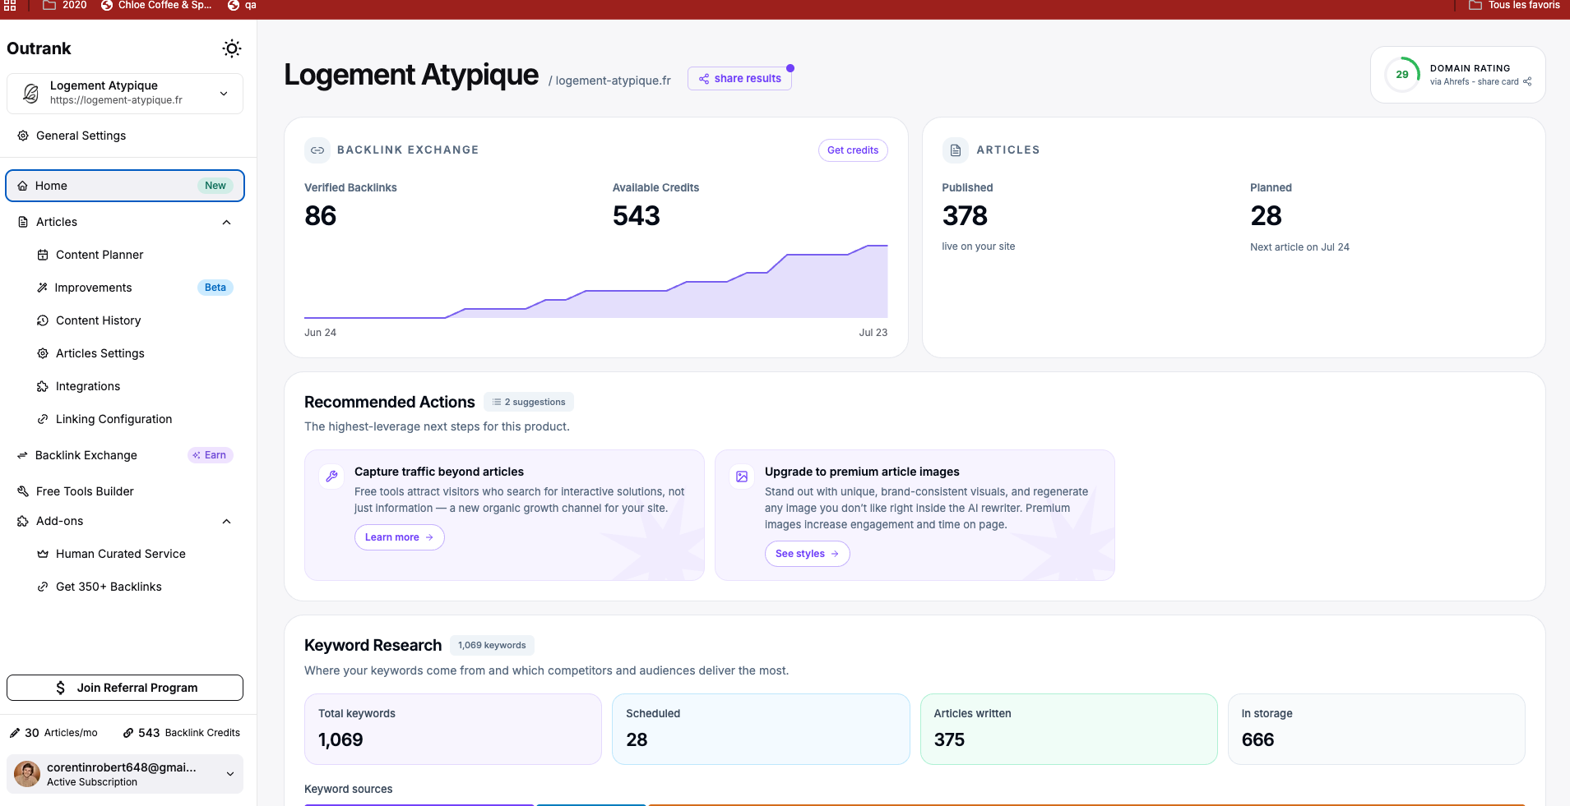Click the Get credits button
The height and width of the screenshot is (806, 1570).
coord(853,150)
